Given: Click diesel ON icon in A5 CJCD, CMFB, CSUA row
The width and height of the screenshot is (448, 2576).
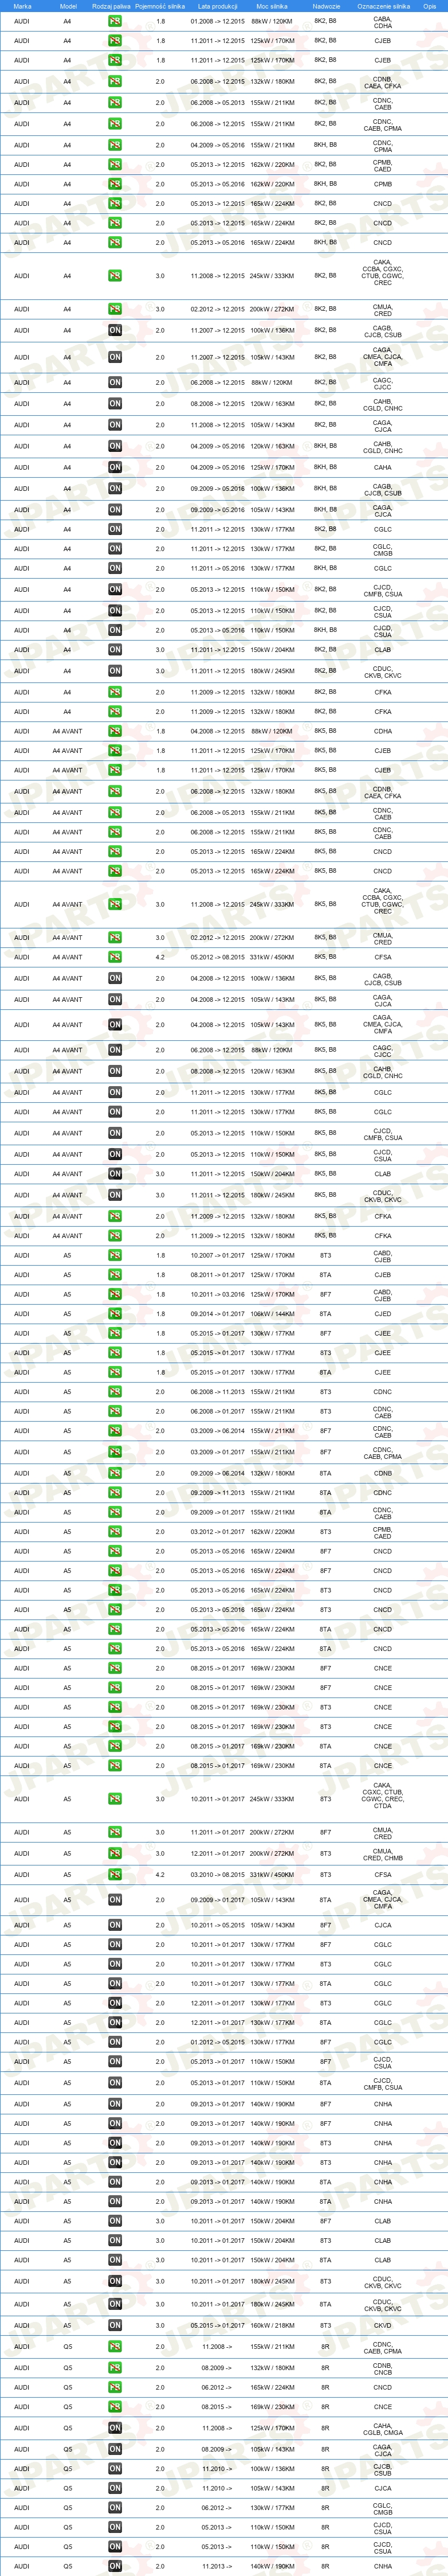Looking at the screenshot, I should pyautogui.click(x=115, y=2083).
